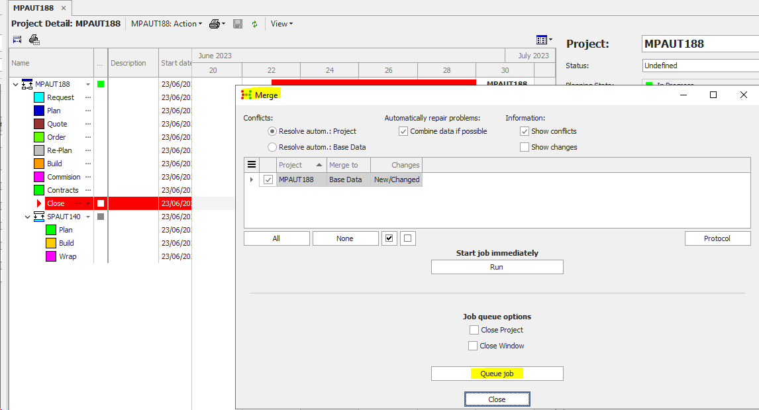Close the MPAUT188 tab
Screen dimensions: 759x410
pyautogui.click(x=64, y=8)
